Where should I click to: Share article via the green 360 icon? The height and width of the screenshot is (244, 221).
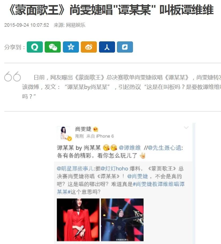pos(35,47)
